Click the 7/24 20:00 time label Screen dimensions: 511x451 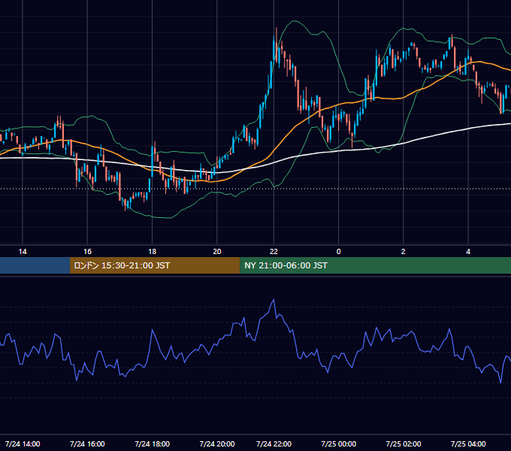pyautogui.click(x=217, y=443)
